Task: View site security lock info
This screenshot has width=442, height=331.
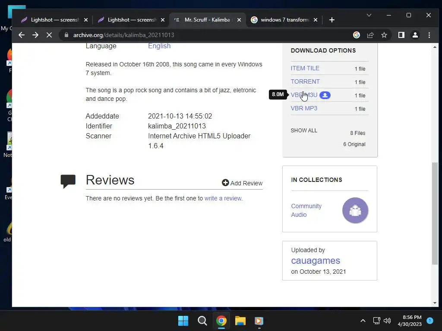Action: tap(66, 35)
